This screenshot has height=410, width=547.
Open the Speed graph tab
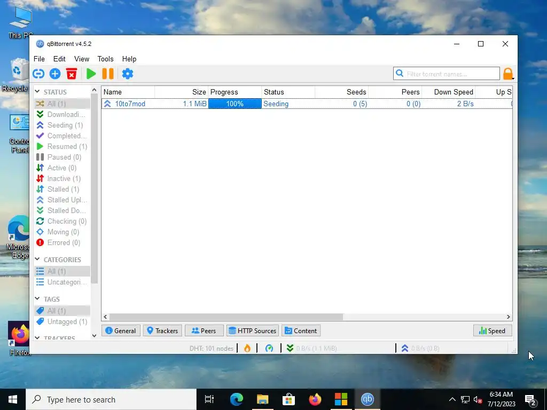(493, 330)
